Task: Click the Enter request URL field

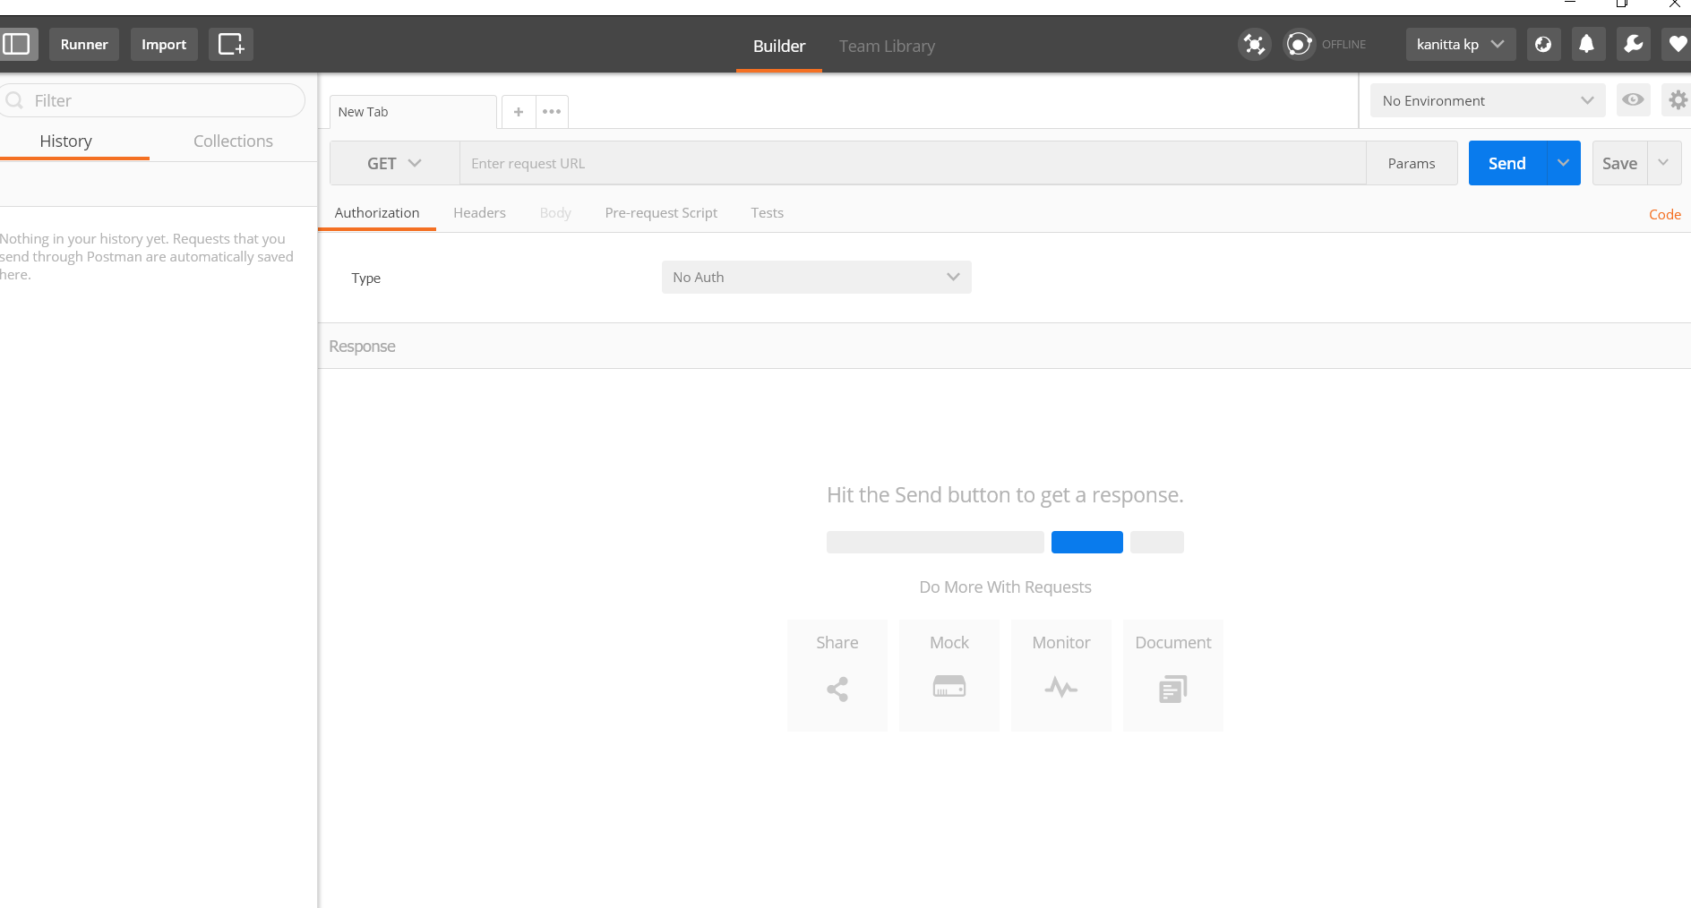Action: pos(913,163)
